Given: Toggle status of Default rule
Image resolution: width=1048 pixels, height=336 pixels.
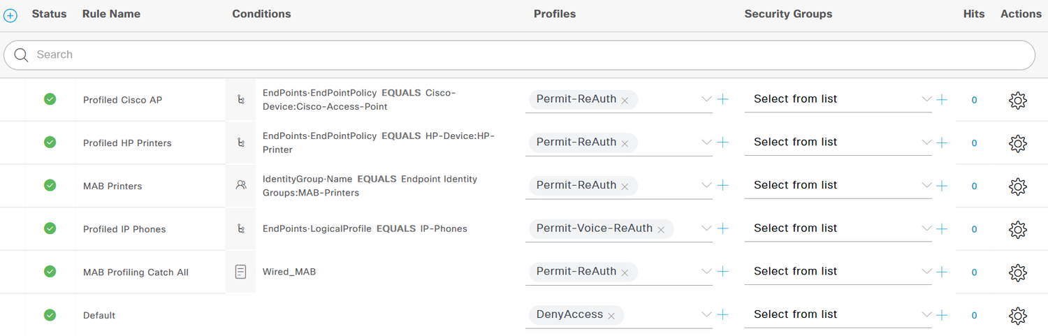Looking at the screenshot, I should (x=50, y=314).
